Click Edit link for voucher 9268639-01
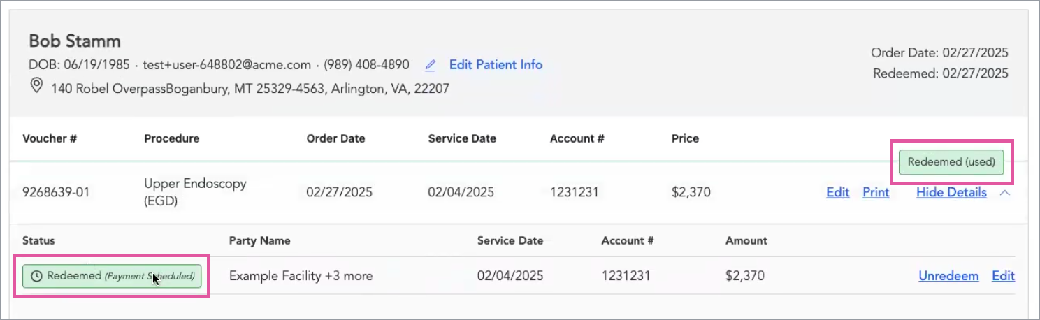This screenshot has height=320, width=1040. point(837,192)
